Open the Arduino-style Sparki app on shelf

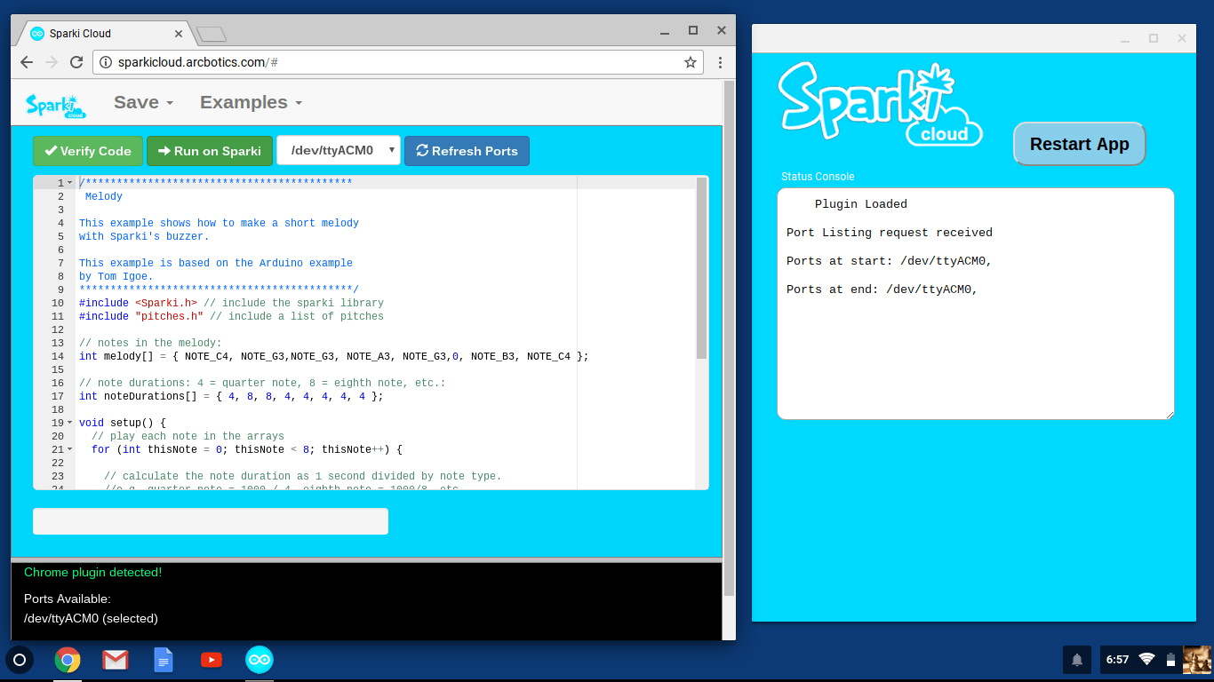click(x=260, y=660)
